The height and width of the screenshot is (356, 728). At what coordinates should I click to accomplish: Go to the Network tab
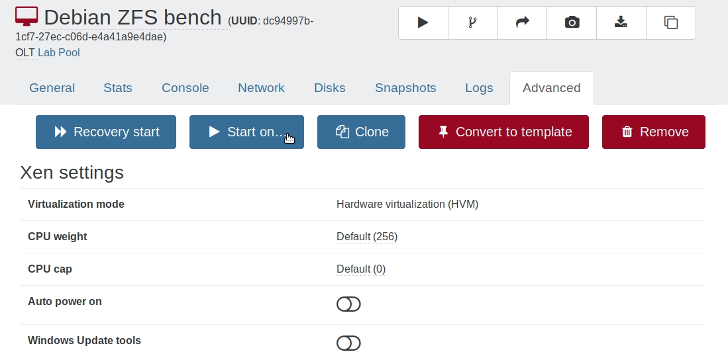262,87
